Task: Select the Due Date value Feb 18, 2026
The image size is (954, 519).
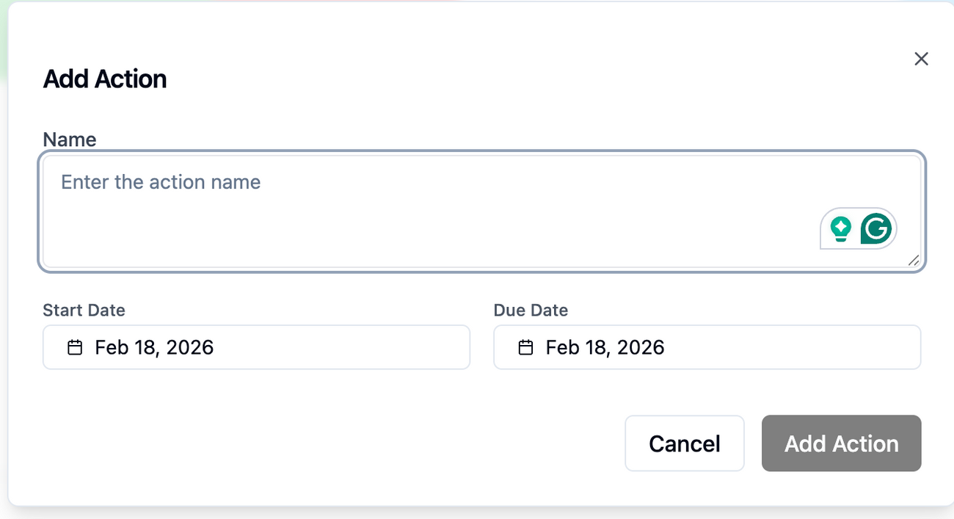Action: click(x=605, y=347)
